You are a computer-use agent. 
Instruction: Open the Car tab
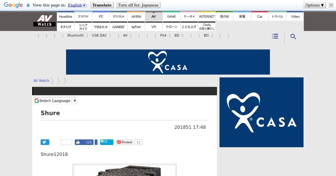point(260,16)
